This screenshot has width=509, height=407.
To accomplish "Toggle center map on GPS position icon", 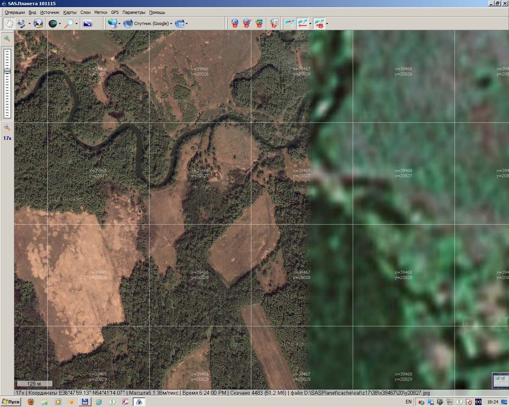I will pyautogui.click(x=319, y=23).
